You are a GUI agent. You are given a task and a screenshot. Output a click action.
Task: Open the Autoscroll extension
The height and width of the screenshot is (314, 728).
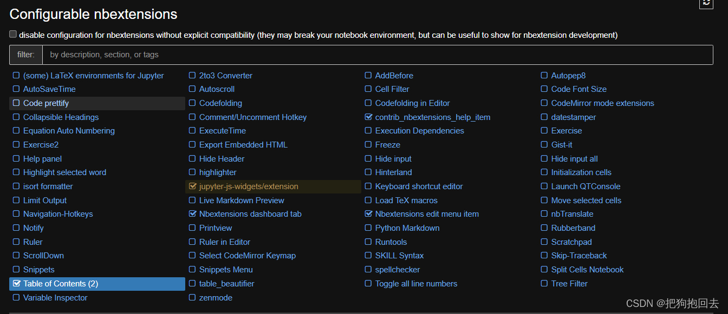click(x=217, y=89)
